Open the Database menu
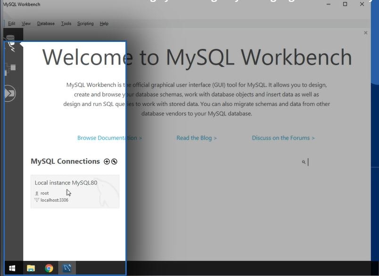The image size is (379, 276). pos(46,24)
